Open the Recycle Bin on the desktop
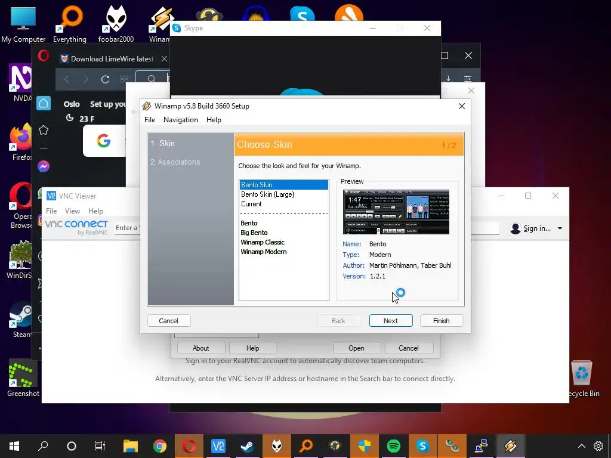The height and width of the screenshot is (458, 611). coord(582,379)
